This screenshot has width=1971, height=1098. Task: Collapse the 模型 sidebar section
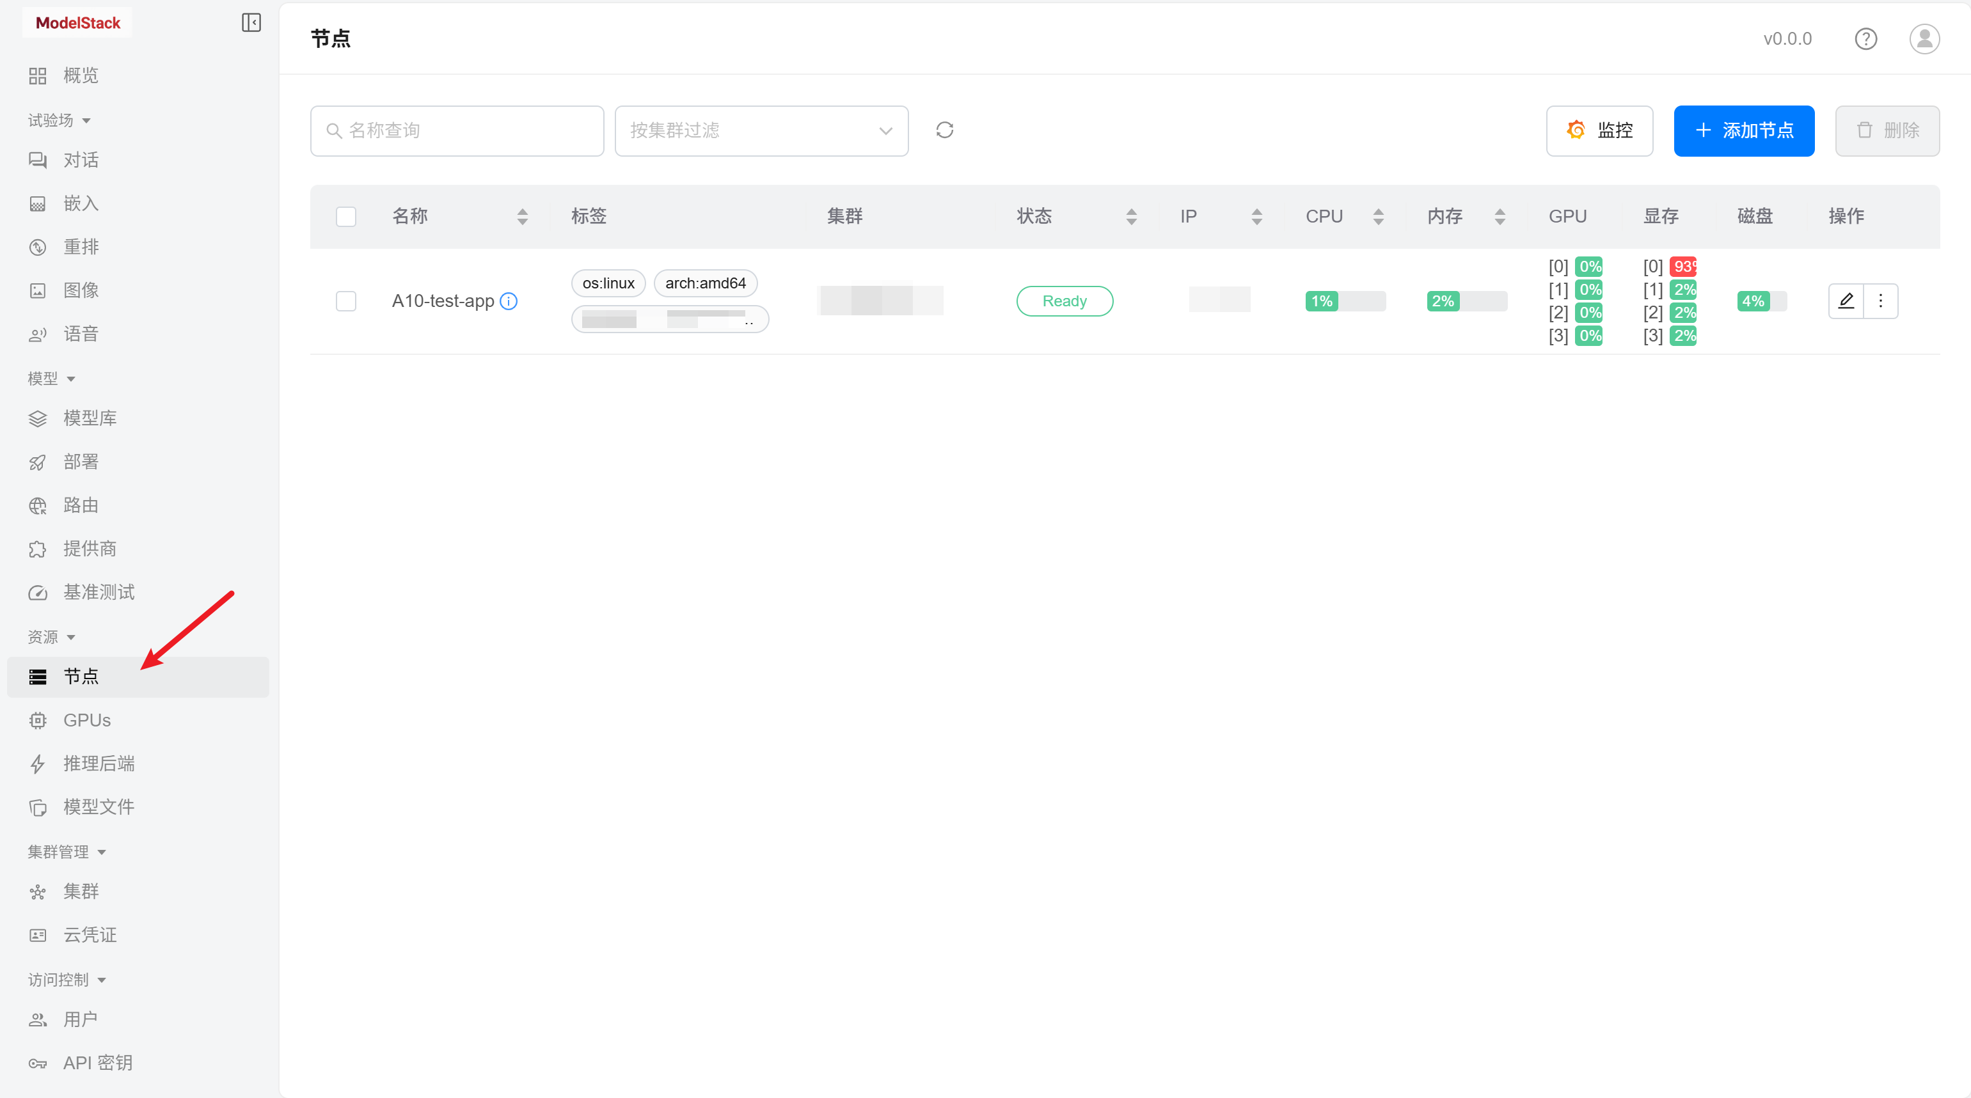(x=52, y=379)
